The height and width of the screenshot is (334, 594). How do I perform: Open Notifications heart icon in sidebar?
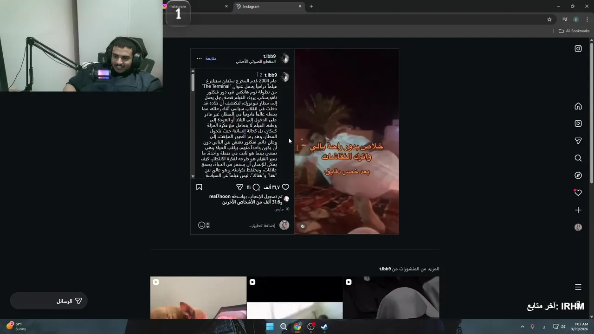(x=578, y=193)
